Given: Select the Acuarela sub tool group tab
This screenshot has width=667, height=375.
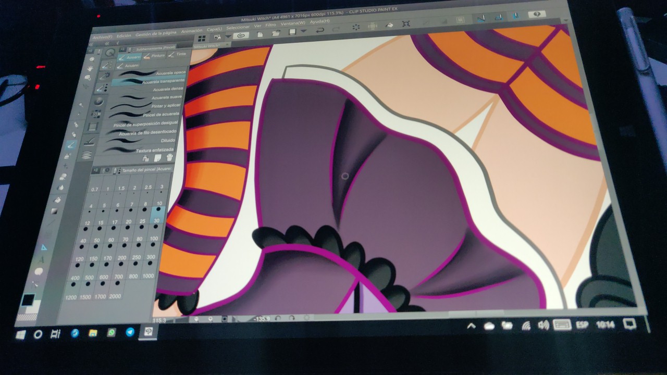Looking at the screenshot, I should pyautogui.click(x=130, y=57).
